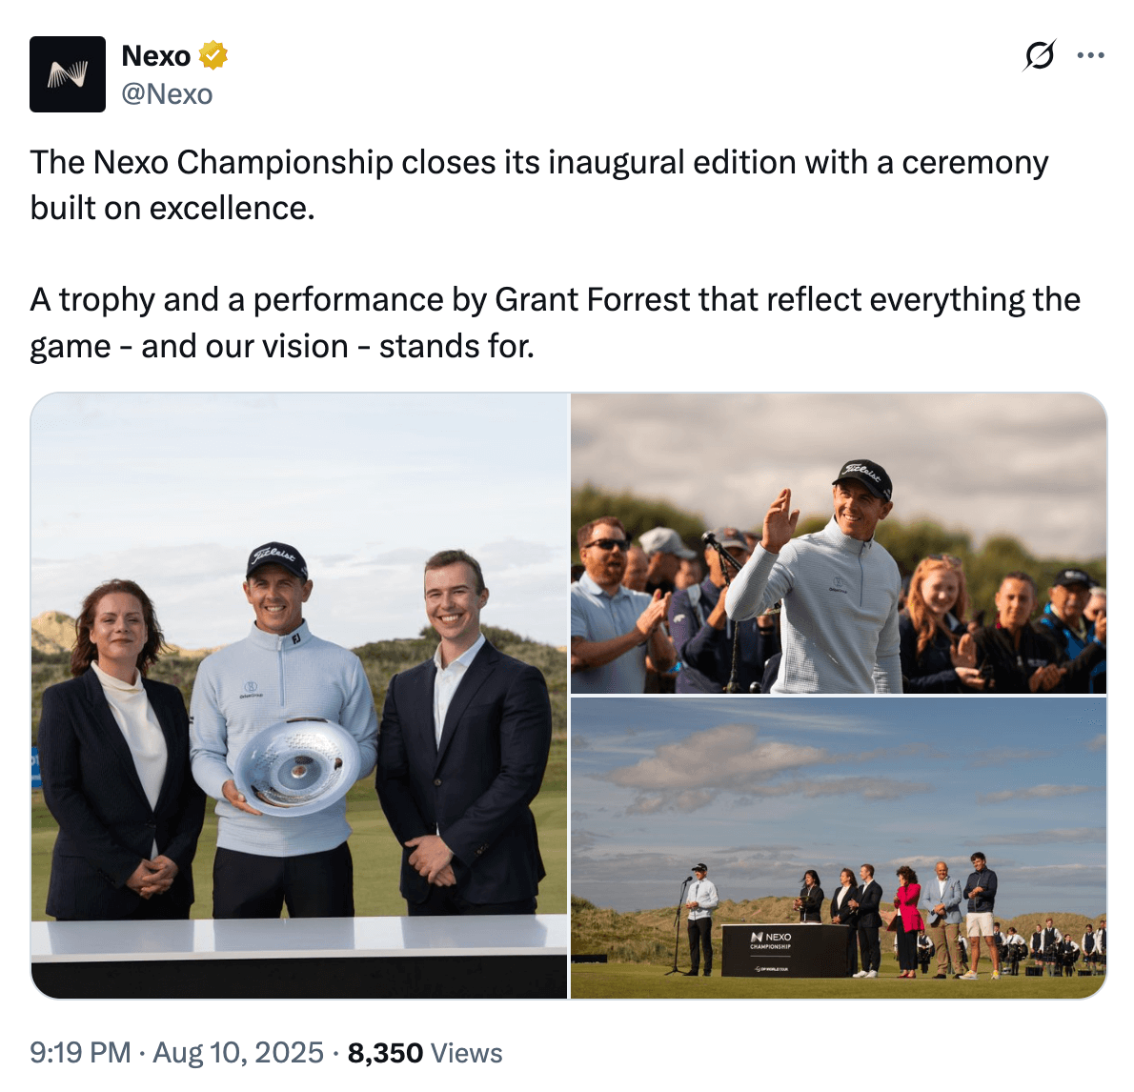This screenshot has height=1092, width=1134.
Task: Click the Nexo display name
Action: 156,56
